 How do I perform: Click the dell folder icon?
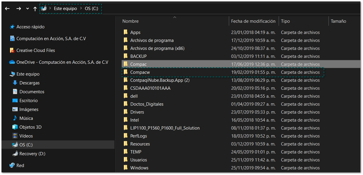(126, 96)
